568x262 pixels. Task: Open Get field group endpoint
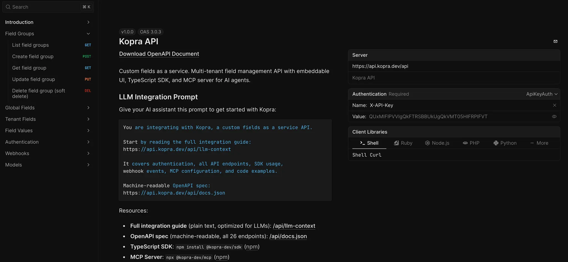52,68
